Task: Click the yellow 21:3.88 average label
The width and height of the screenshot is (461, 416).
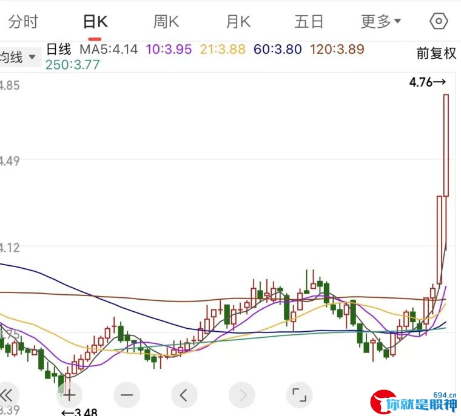Action: [223, 49]
